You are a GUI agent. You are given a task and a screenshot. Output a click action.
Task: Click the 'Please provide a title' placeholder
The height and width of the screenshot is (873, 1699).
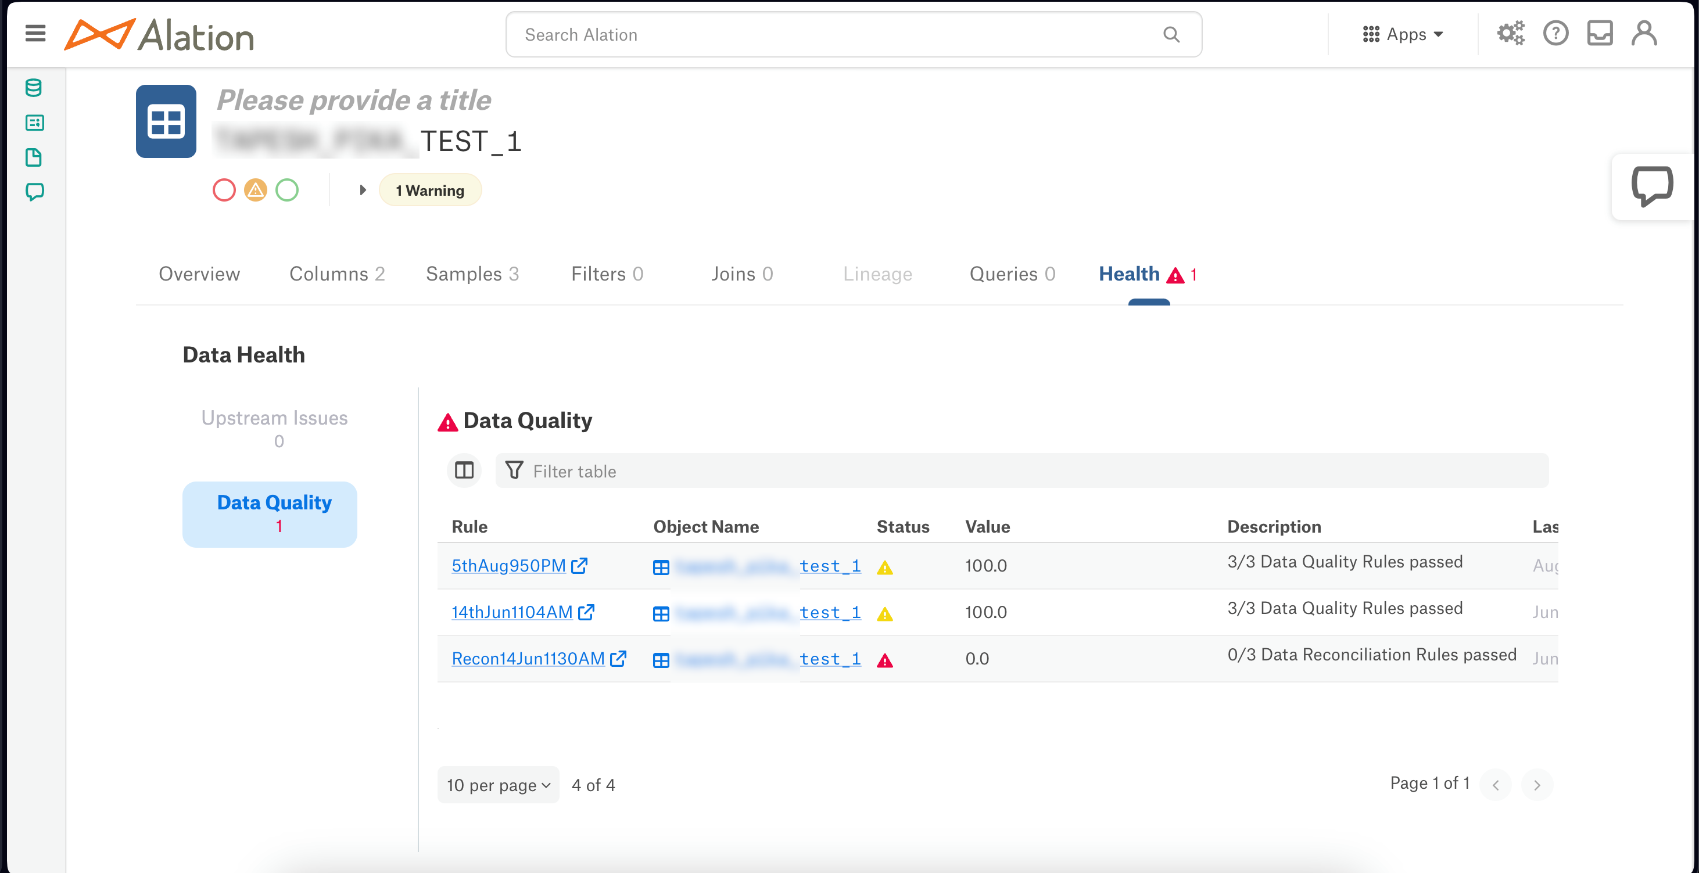pyautogui.click(x=353, y=100)
